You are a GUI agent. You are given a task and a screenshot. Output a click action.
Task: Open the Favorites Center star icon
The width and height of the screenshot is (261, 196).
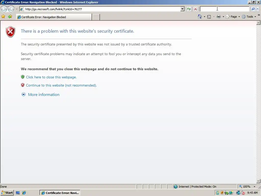pyautogui.click(x=3, y=16)
